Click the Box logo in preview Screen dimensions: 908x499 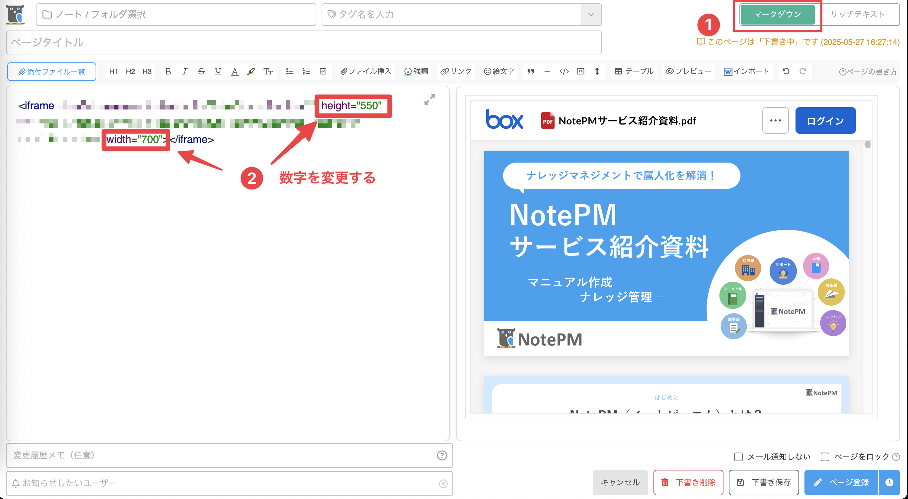(x=504, y=119)
